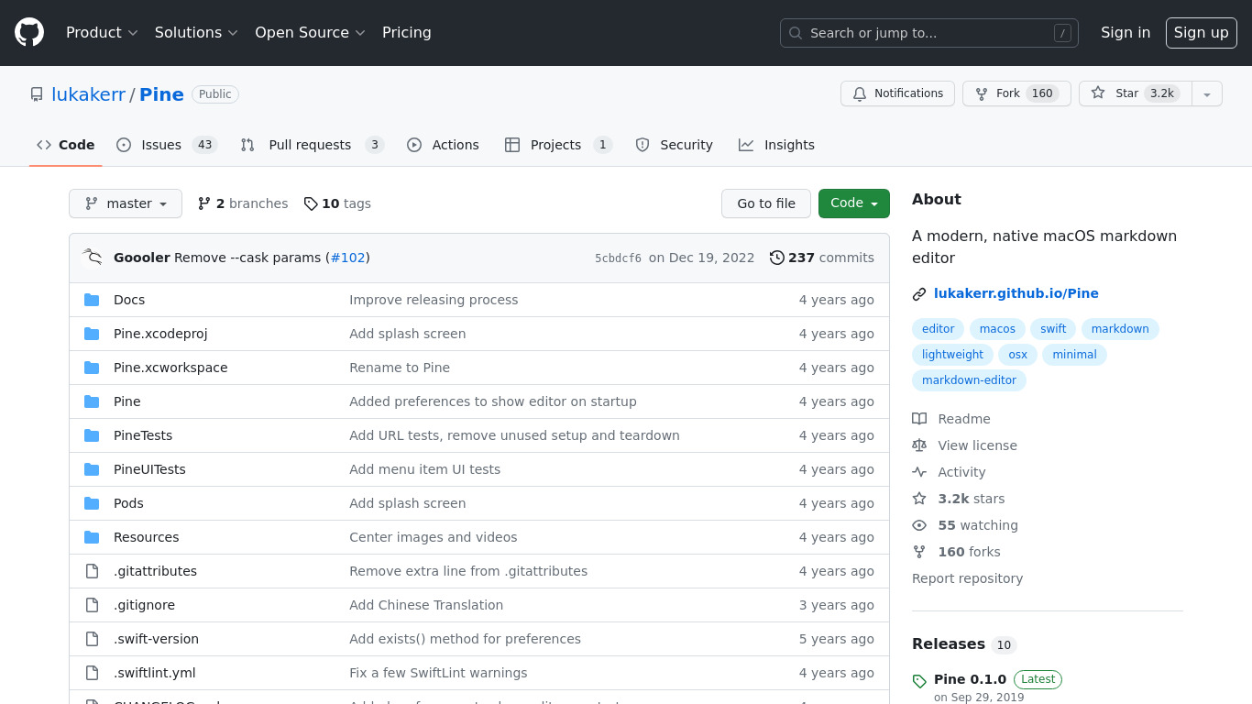Click the Go to file button

point(766,203)
